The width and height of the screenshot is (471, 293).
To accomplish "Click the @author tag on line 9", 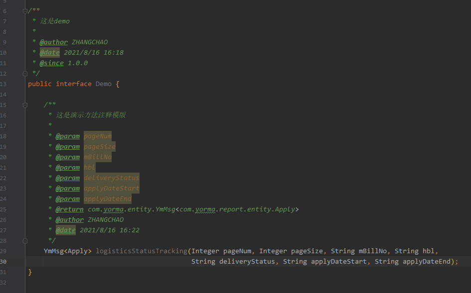I will point(54,42).
